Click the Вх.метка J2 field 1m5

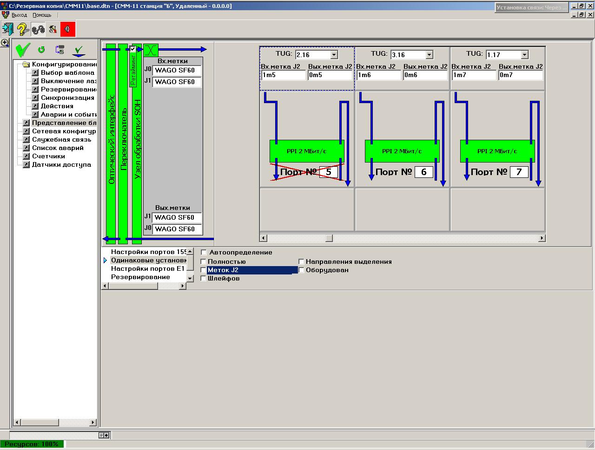284,75
